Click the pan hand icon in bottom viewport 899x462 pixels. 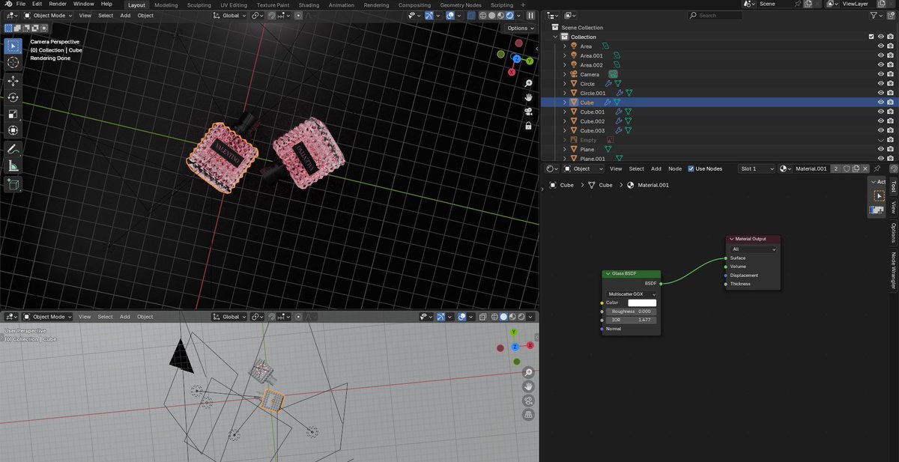click(528, 386)
